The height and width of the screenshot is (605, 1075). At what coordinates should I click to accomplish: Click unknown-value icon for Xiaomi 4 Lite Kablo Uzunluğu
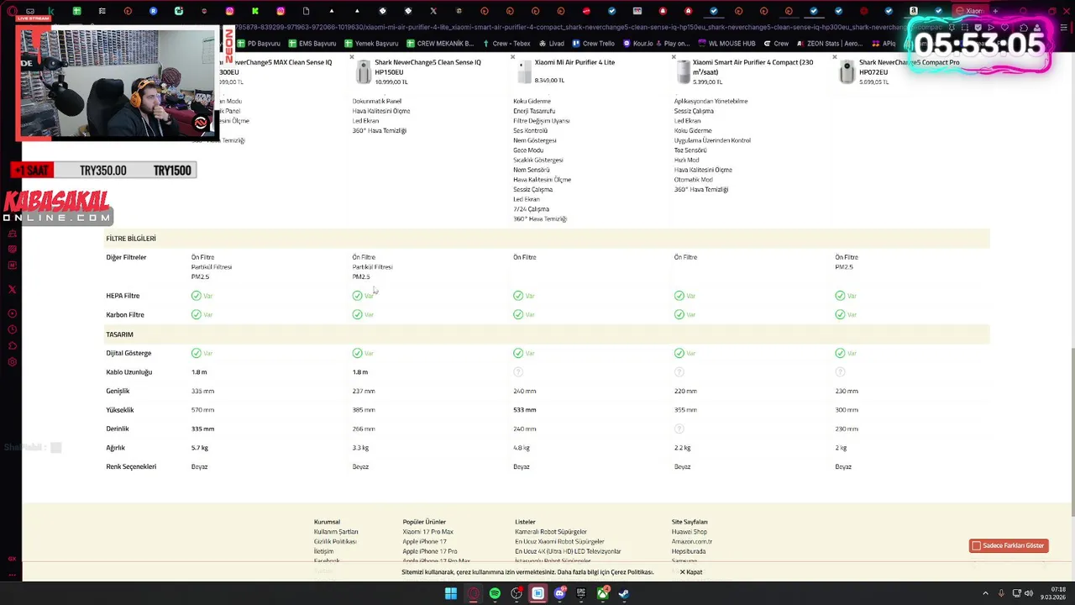pyautogui.click(x=518, y=372)
